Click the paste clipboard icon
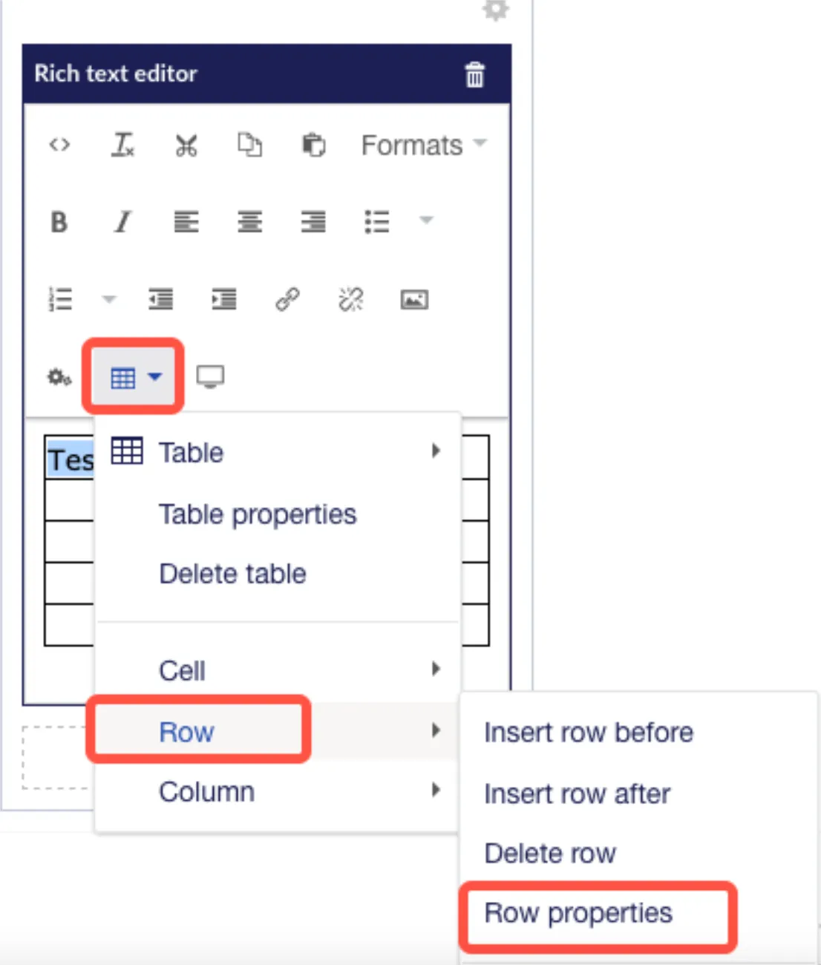The width and height of the screenshot is (821, 965). click(x=314, y=145)
